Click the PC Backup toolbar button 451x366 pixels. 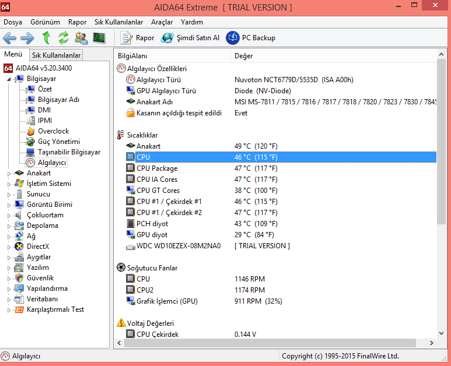[250, 38]
